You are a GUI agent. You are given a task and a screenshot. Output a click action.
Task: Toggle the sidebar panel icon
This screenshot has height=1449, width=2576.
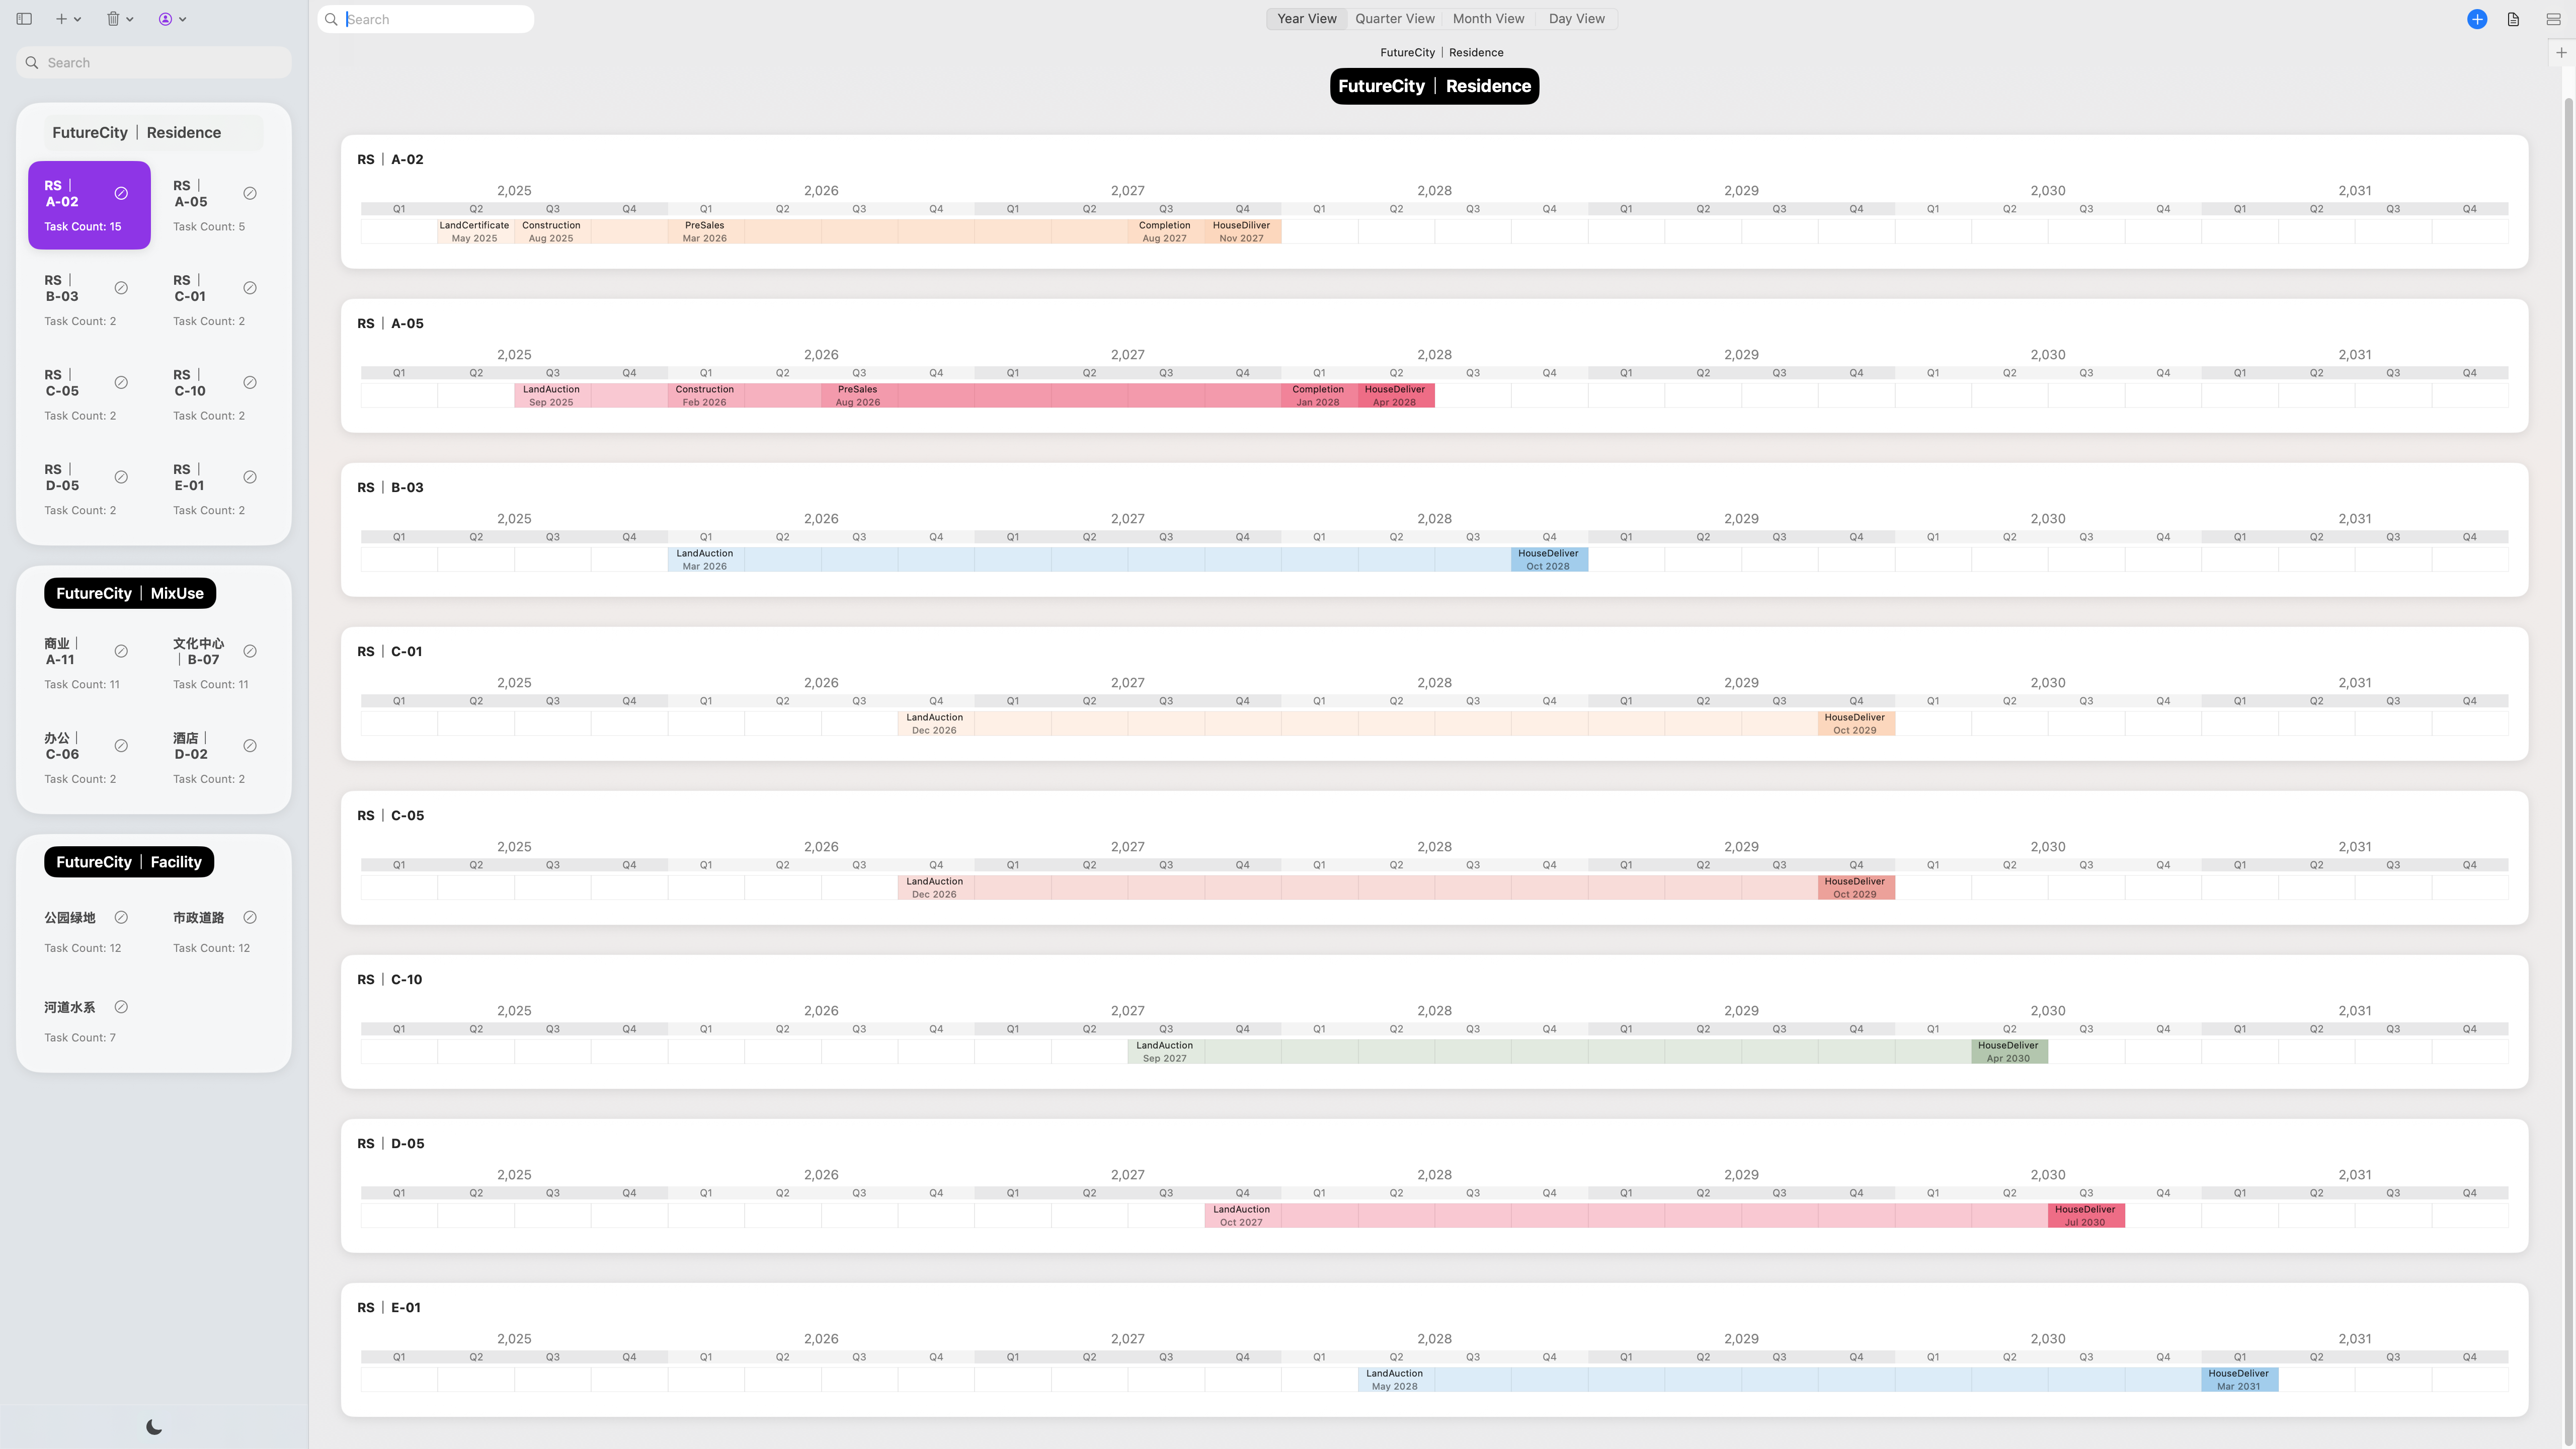tap(24, 19)
